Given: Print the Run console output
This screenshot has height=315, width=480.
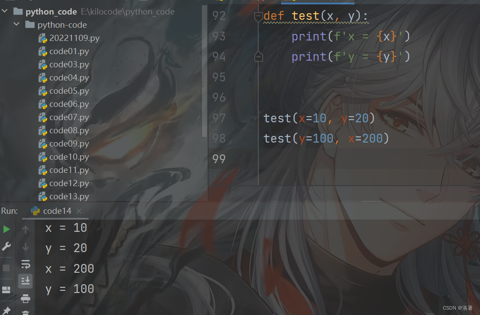Looking at the screenshot, I should [x=26, y=298].
